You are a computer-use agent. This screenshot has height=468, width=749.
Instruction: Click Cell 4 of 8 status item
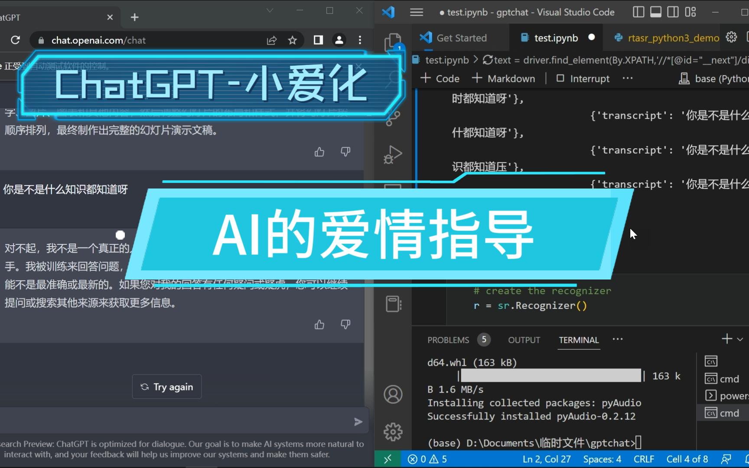(687, 459)
